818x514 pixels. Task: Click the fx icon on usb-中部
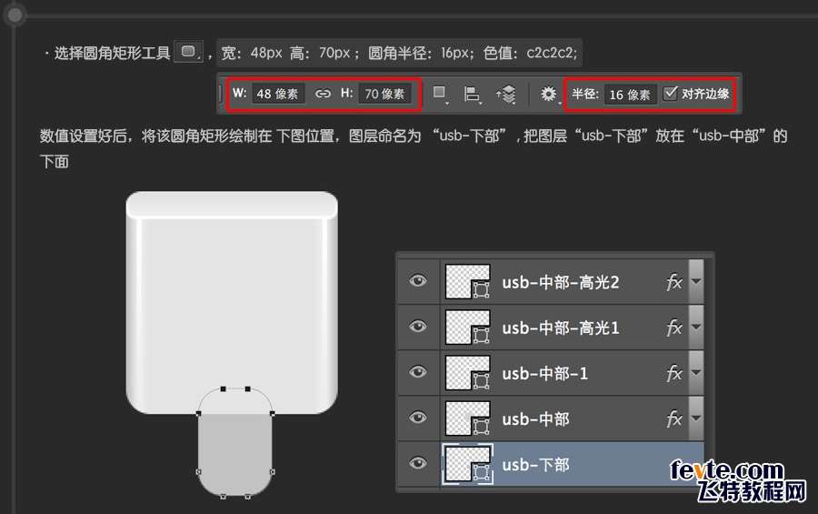coord(674,418)
